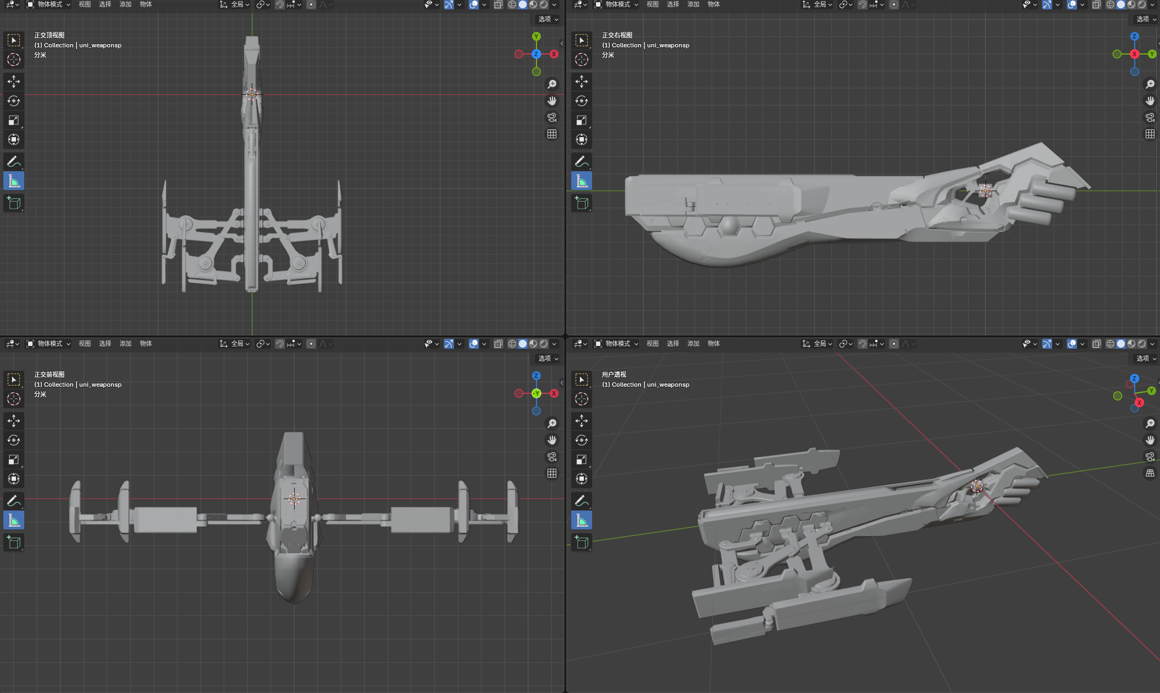
Task: Click the camera view icon in top view
Action: [552, 117]
